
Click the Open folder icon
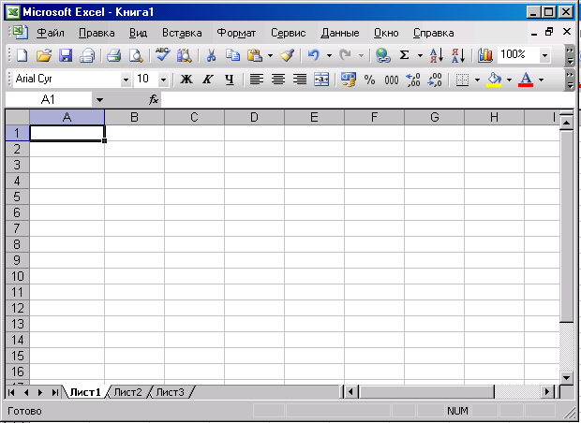point(44,55)
